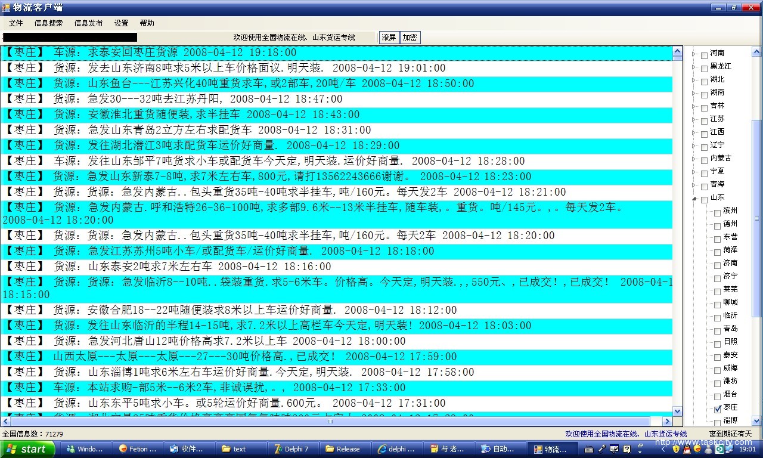
Task: Collapse the 山东 province tree node
Action: [694, 199]
